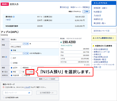Click the quantity input field
Image resolution: width=117 pixels, height=101 pixels.
[x=17, y=44]
